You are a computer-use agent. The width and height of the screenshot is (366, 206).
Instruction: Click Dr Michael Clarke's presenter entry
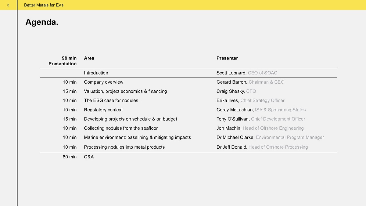pyautogui.click(x=270, y=137)
